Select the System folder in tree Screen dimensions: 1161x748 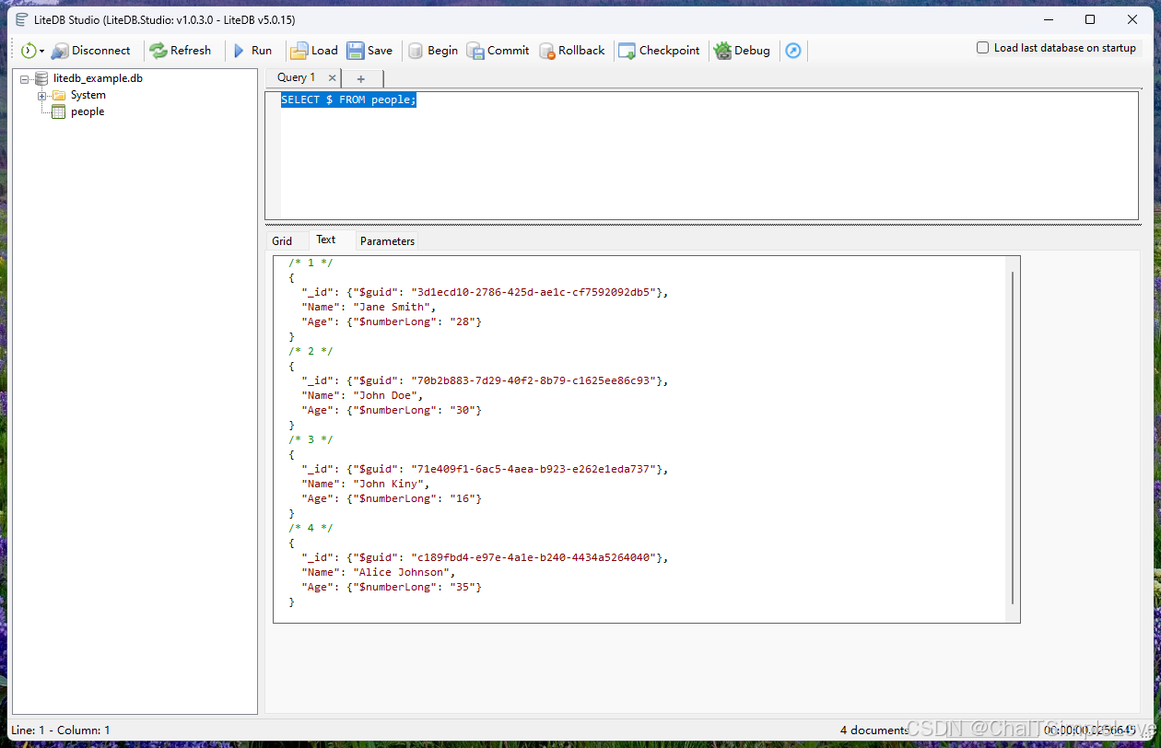pyautogui.click(x=88, y=95)
